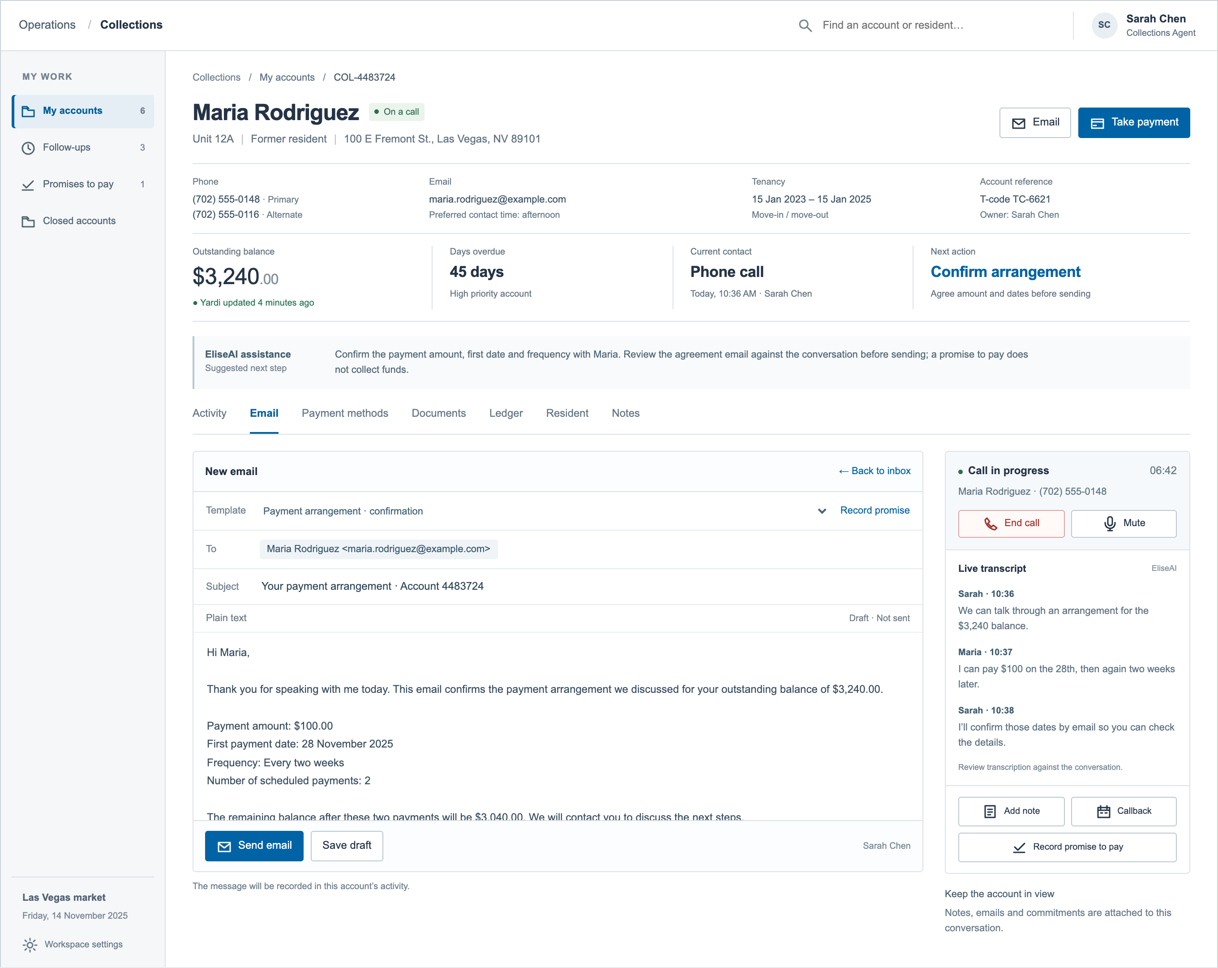This screenshot has width=1218, height=968.
Task: Click the On a call status badge
Action: tap(397, 112)
